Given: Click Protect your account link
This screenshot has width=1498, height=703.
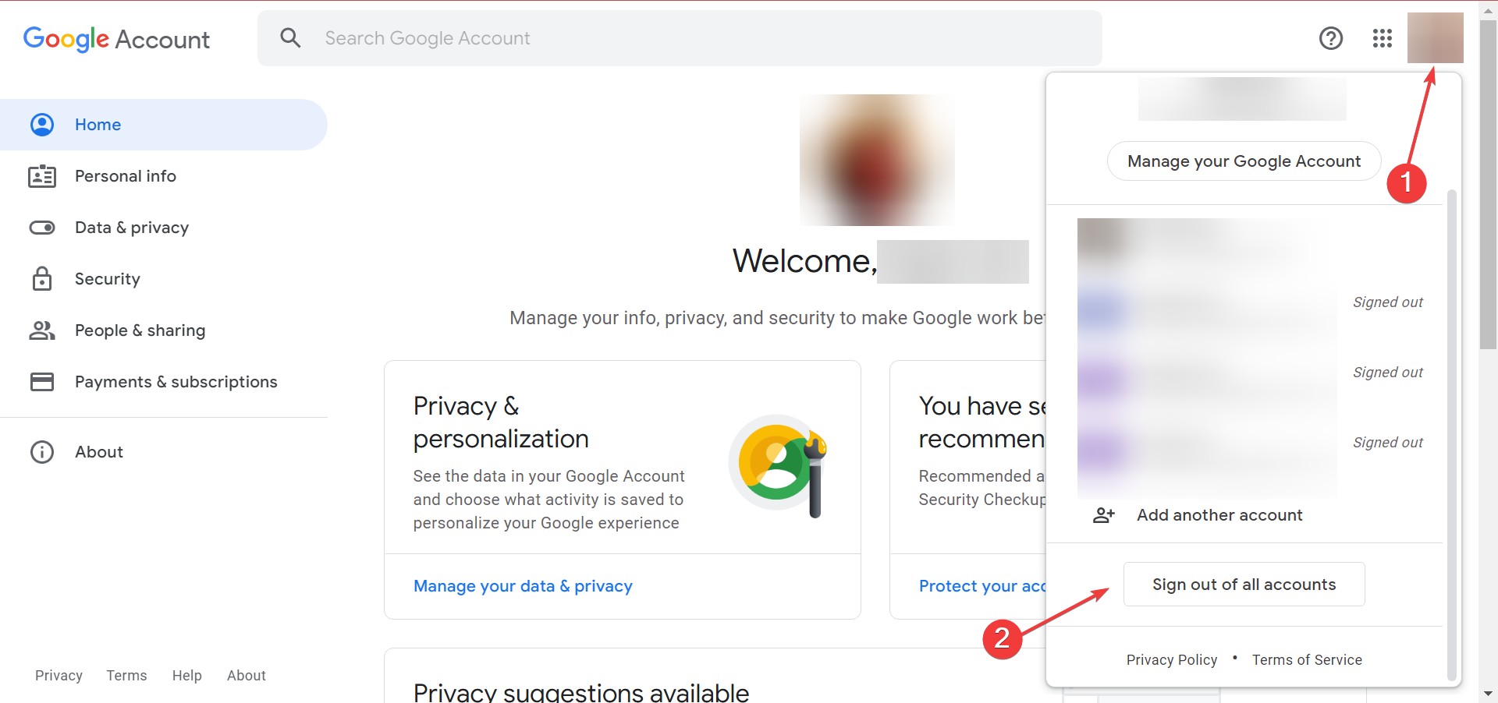Looking at the screenshot, I should pyautogui.click(x=982, y=586).
